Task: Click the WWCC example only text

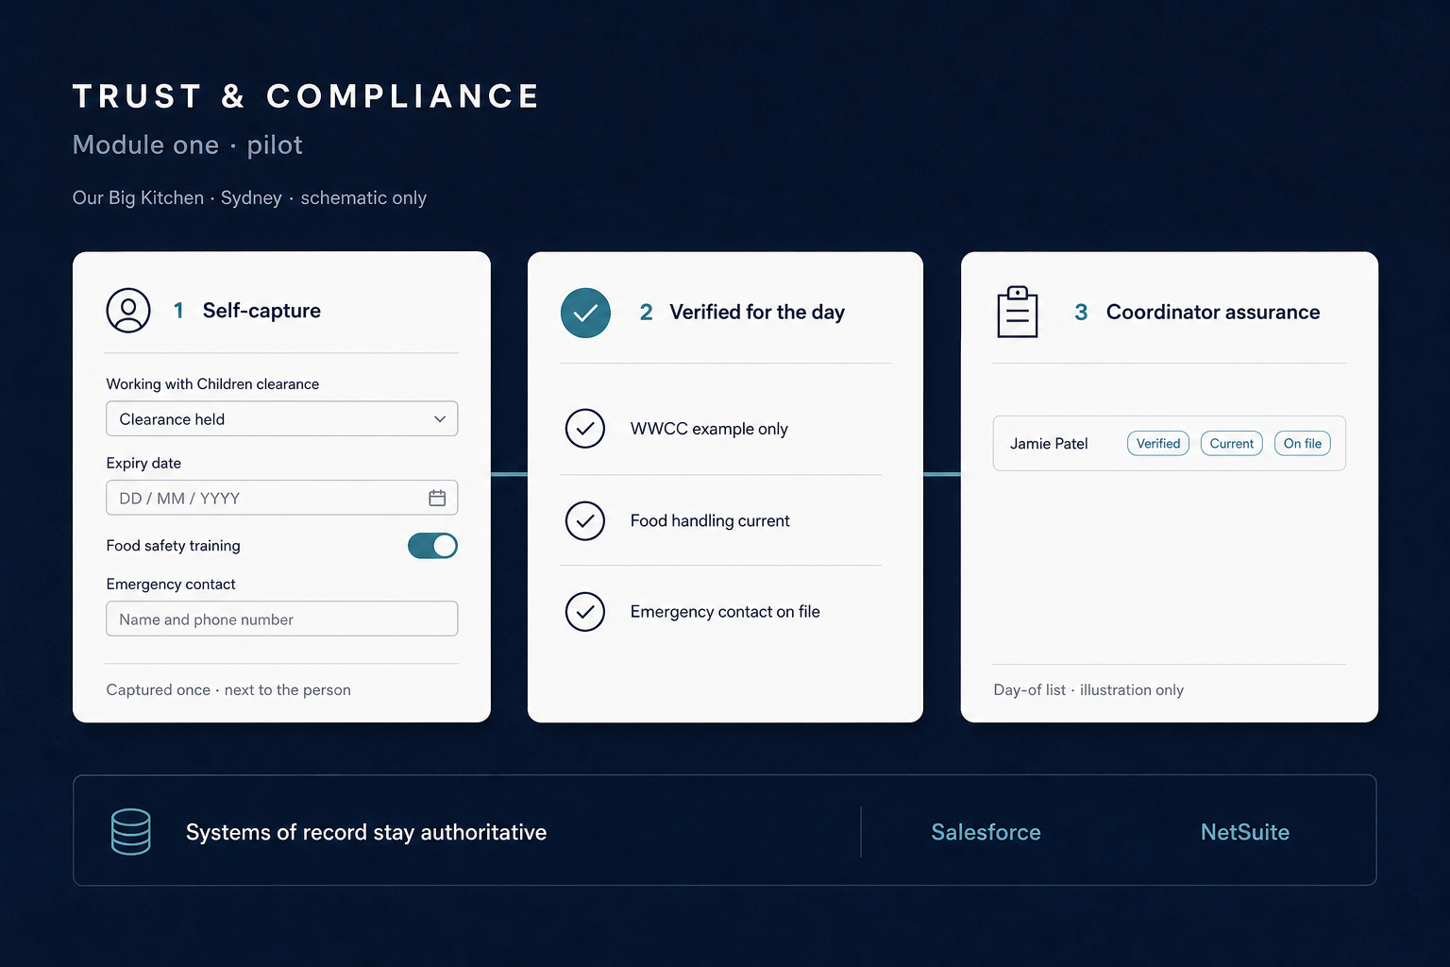Action: point(709,429)
